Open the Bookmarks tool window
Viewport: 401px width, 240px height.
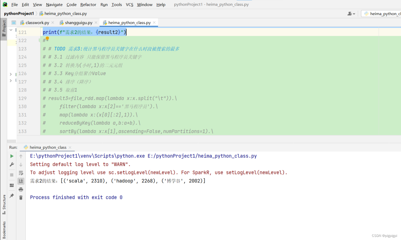[4, 230]
